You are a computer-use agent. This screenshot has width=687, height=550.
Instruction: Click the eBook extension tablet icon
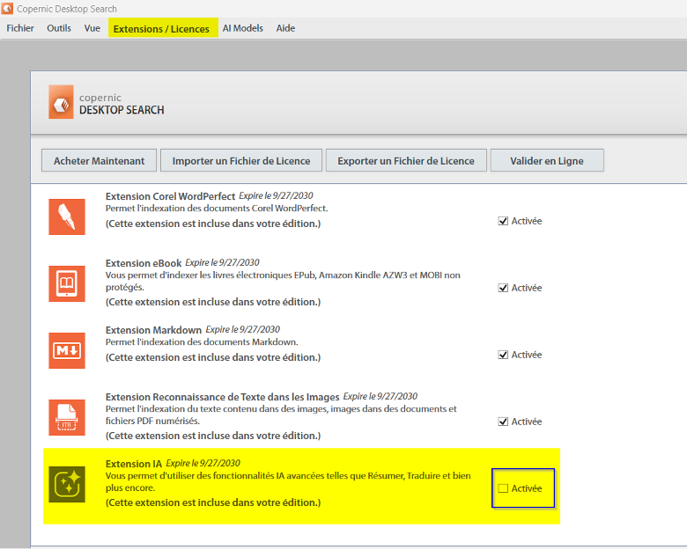point(67,283)
